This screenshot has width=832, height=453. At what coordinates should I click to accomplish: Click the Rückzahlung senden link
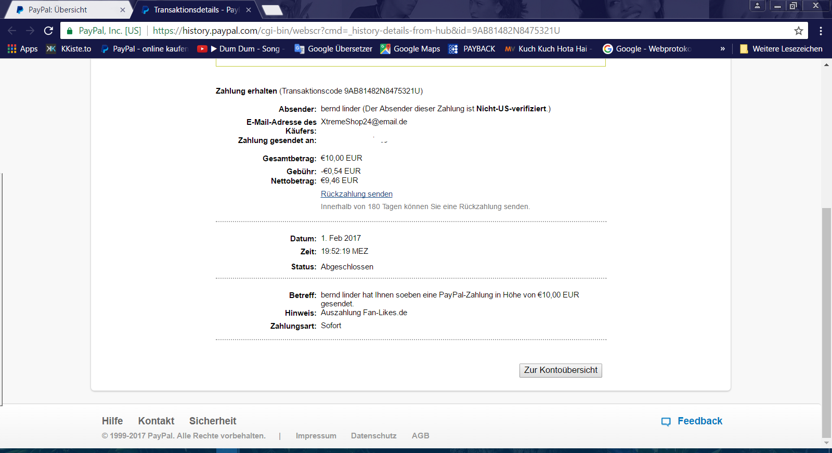(356, 194)
